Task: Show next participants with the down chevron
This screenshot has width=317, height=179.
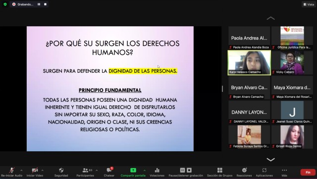Action: [270, 160]
